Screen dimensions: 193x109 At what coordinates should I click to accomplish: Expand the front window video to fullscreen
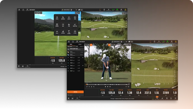[x=130, y=45]
